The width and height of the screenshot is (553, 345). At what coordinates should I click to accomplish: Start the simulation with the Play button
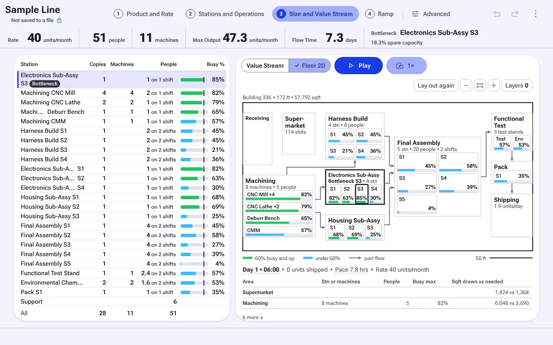pyautogui.click(x=359, y=66)
